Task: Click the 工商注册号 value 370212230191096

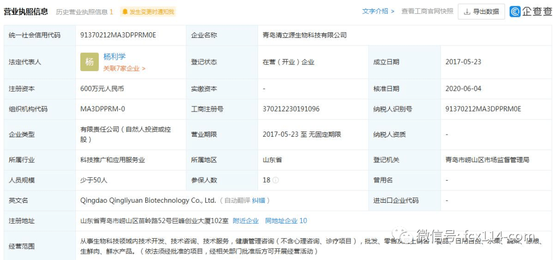Action: [291, 109]
